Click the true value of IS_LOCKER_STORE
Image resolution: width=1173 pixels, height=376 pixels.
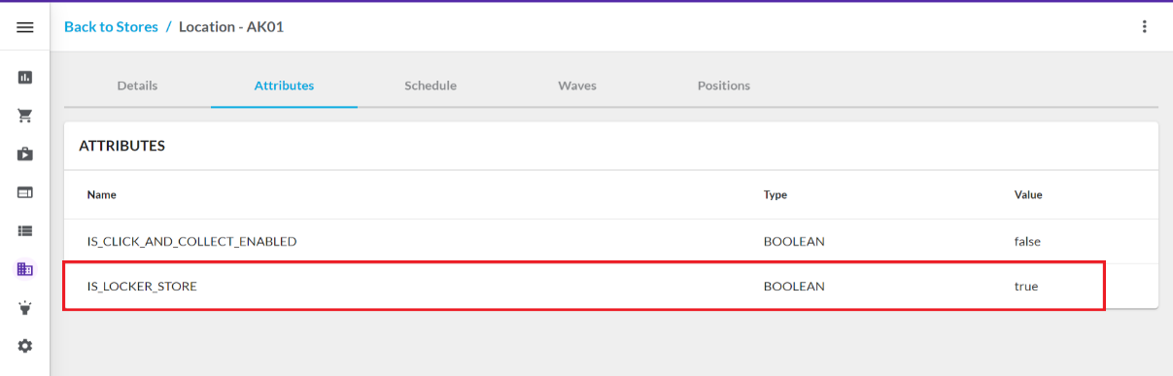pyautogui.click(x=1026, y=287)
